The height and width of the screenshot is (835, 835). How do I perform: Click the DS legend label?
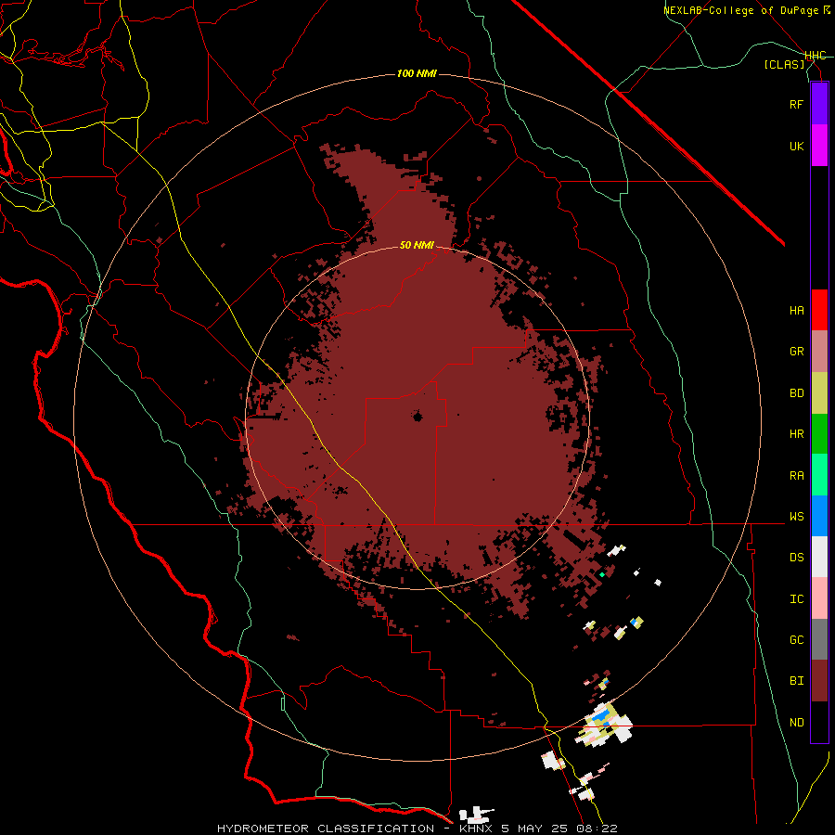(796, 558)
